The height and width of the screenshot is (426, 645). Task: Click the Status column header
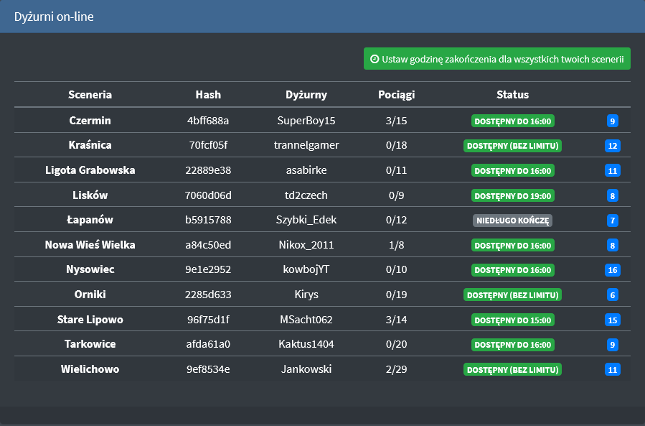pos(512,94)
